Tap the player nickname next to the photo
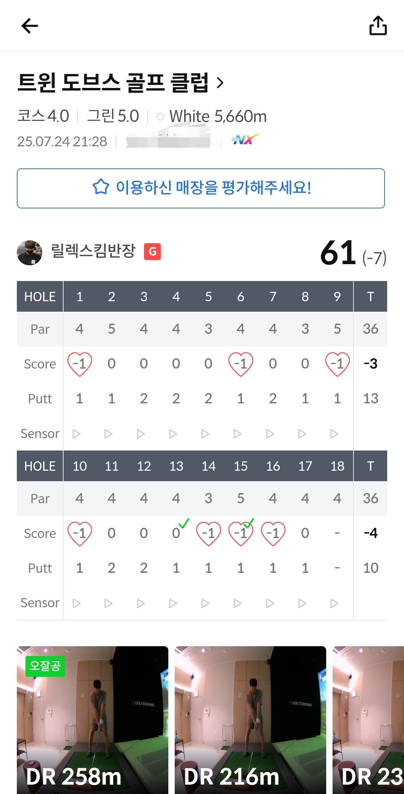This screenshot has height=794, width=404. point(93,251)
